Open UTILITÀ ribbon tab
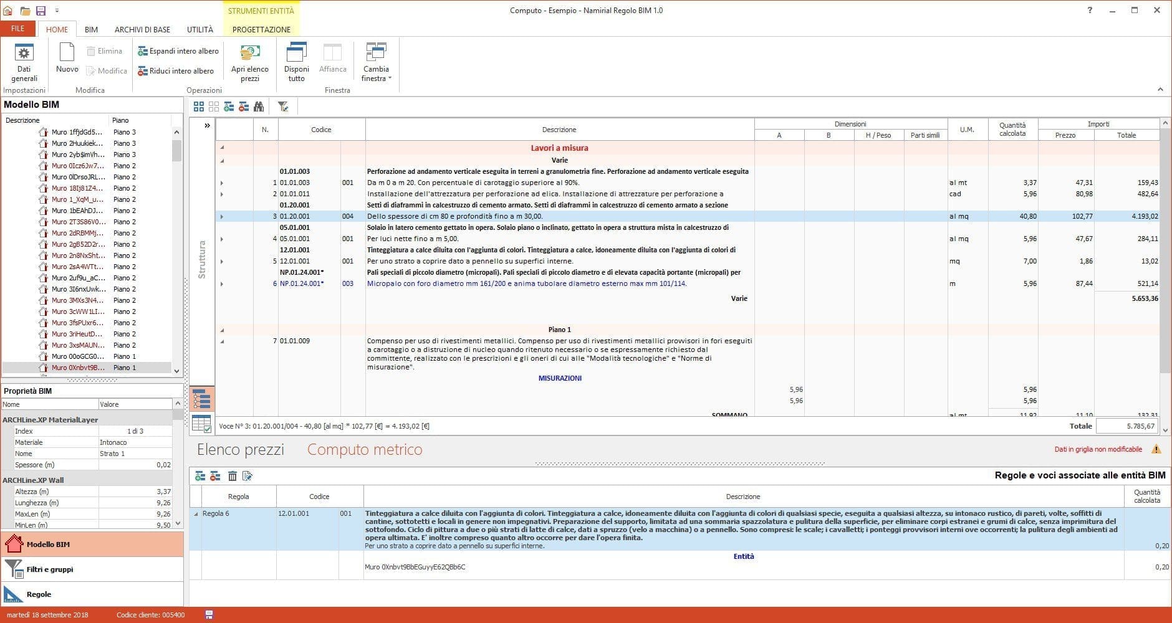 pyautogui.click(x=200, y=29)
